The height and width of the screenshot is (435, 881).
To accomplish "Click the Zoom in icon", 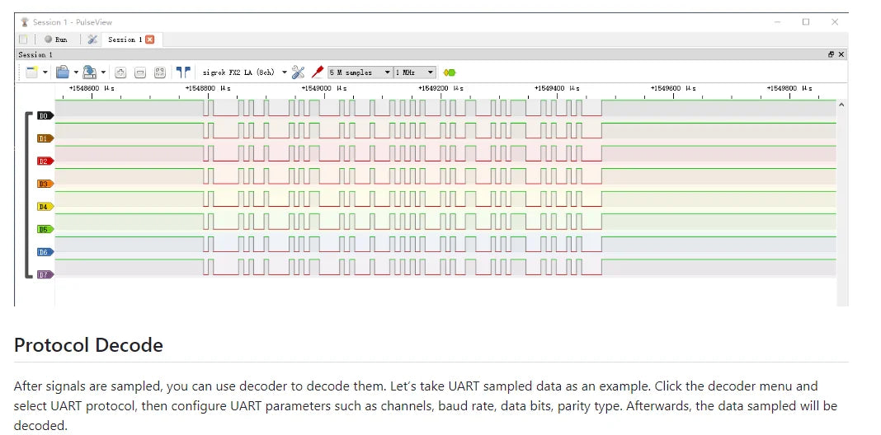I will pos(120,72).
